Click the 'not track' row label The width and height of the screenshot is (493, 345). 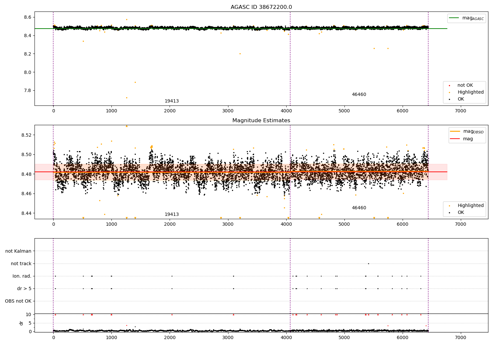tap(21, 264)
